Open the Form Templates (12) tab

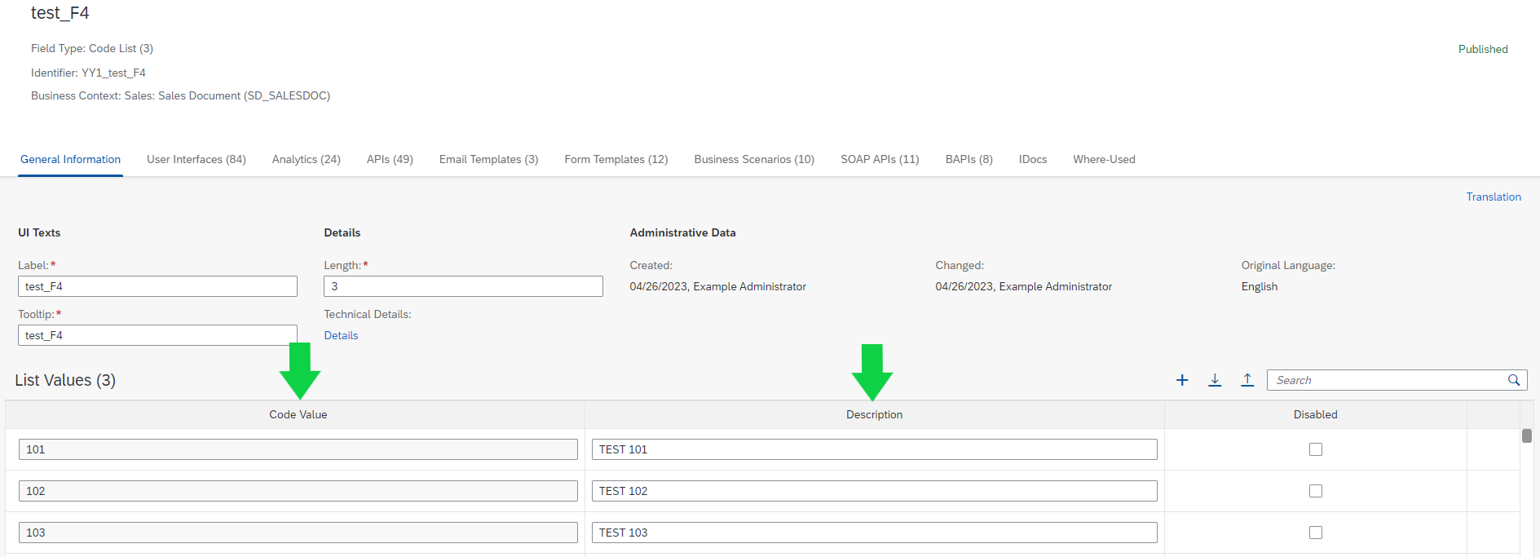tap(616, 159)
